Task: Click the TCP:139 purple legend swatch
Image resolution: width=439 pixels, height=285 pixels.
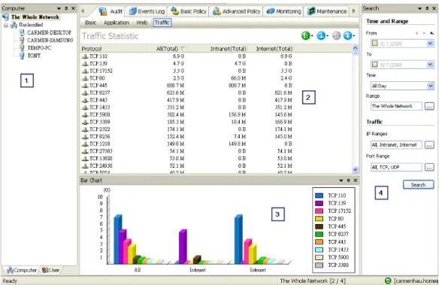Action: coord(319,203)
